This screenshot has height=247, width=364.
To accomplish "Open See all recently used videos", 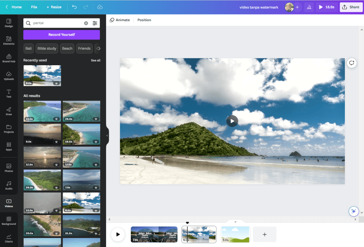I will (95, 60).
